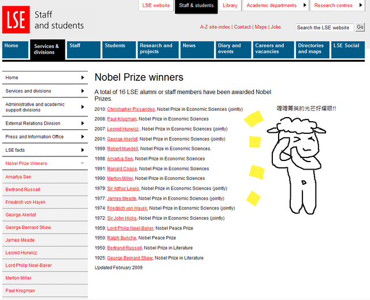Open Merton Miller link in the winners list
The image size is (370, 300).
click(x=120, y=178)
